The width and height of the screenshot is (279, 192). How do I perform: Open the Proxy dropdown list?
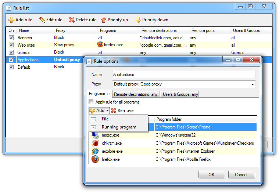[253, 84]
